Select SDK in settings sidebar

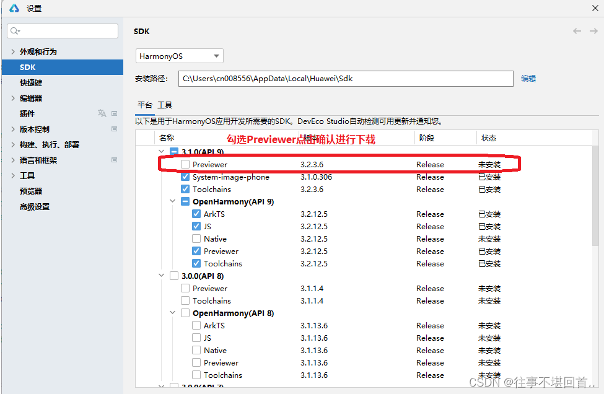point(63,67)
